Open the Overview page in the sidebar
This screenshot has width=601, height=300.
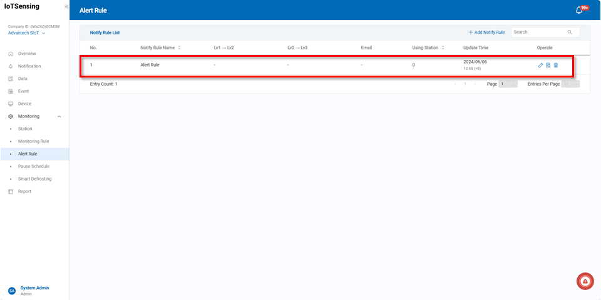[27, 54]
